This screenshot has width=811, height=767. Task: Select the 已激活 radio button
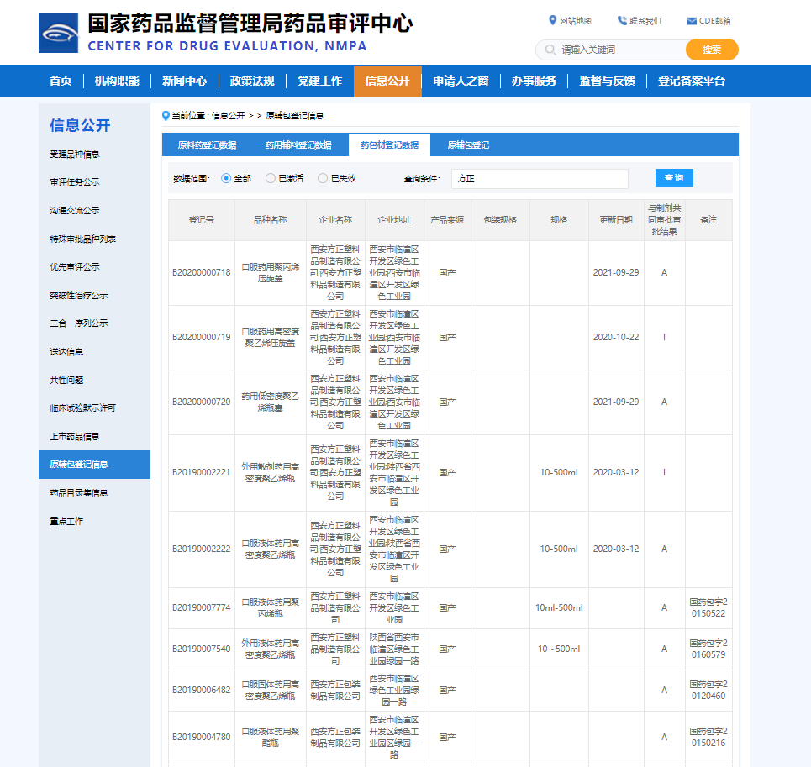pos(271,177)
